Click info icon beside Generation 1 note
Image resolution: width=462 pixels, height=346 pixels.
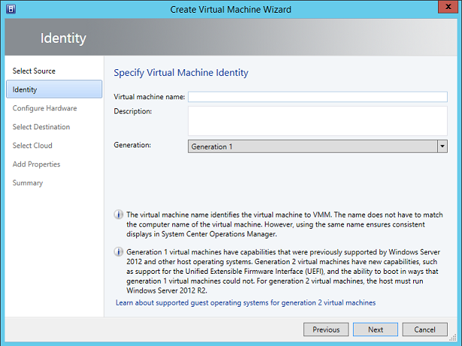(118, 252)
